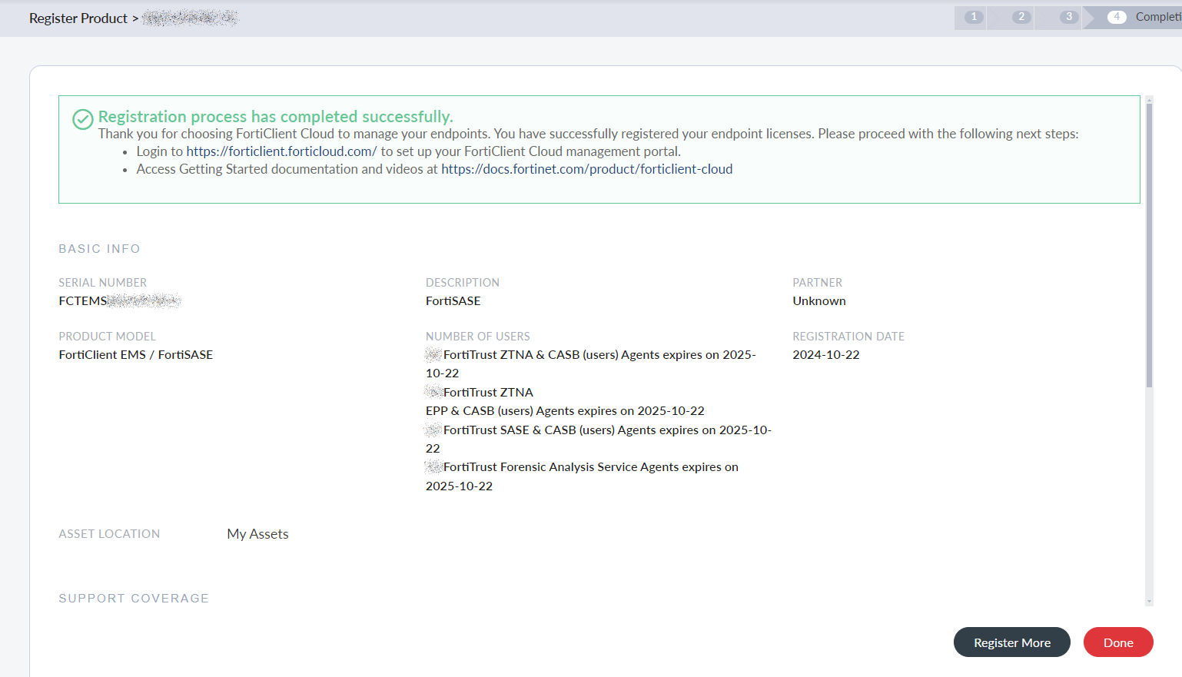Open the FortiClient Cloud documentation link
The height and width of the screenshot is (677, 1182).
(x=586, y=169)
